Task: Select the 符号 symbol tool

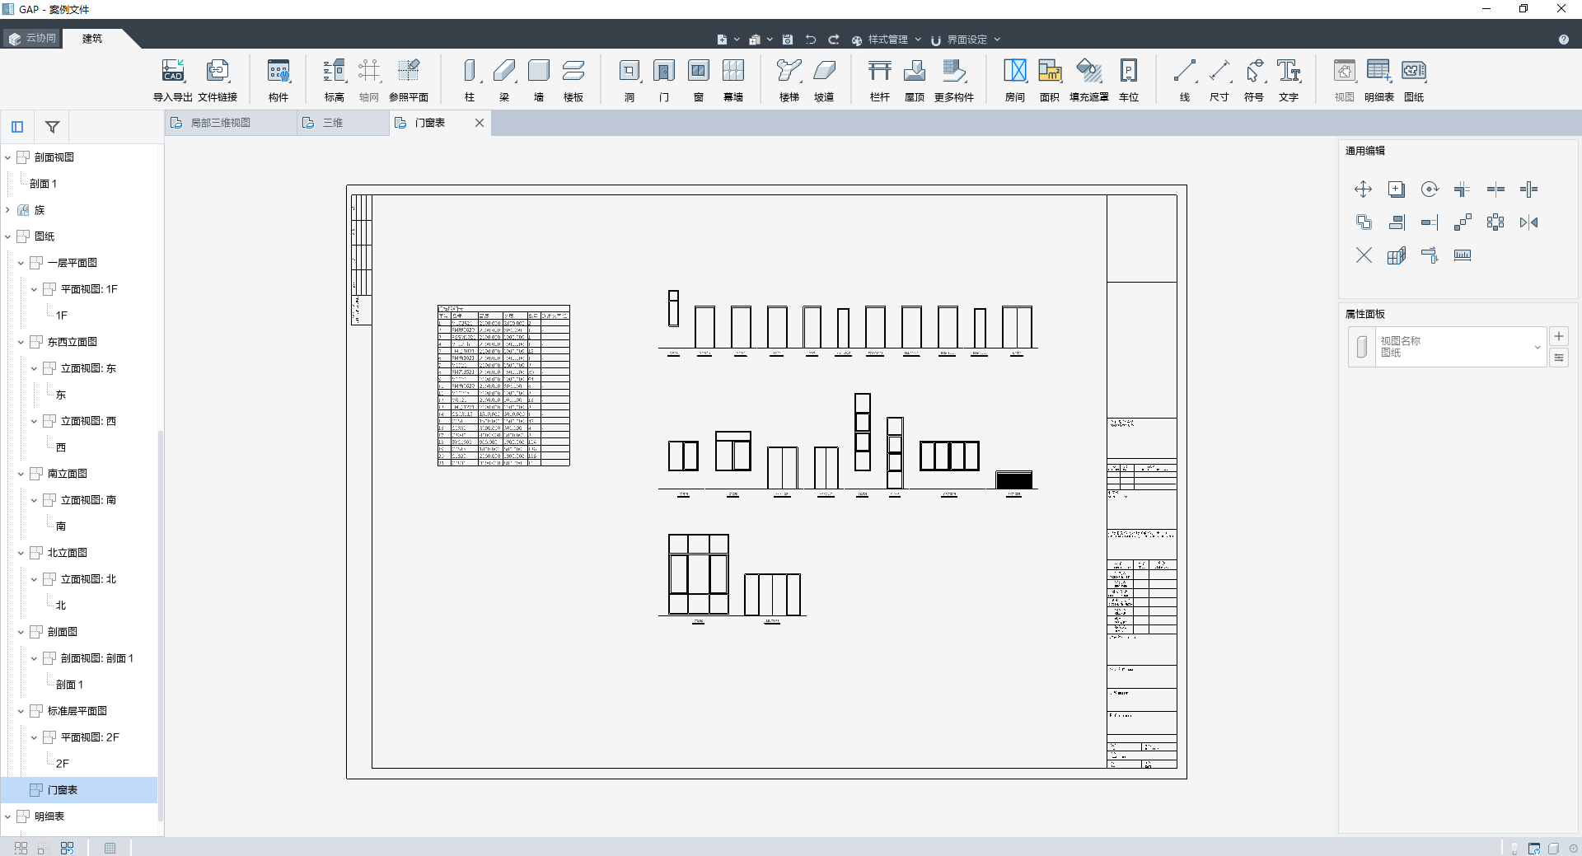Action: tap(1254, 80)
